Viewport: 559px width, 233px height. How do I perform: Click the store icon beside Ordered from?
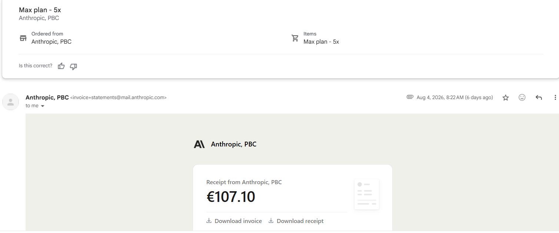point(23,38)
